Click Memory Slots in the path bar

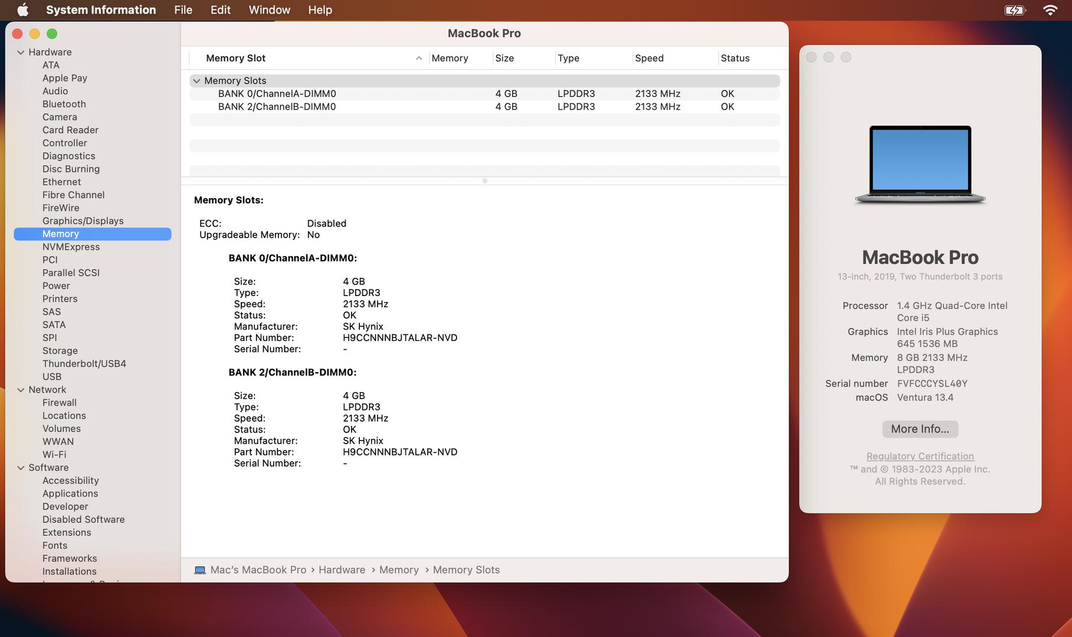466,570
